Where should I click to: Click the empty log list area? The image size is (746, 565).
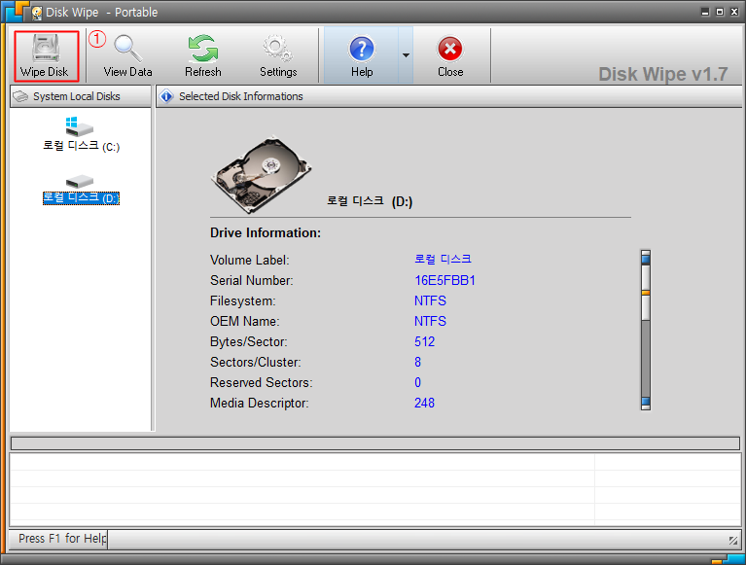click(302, 489)
